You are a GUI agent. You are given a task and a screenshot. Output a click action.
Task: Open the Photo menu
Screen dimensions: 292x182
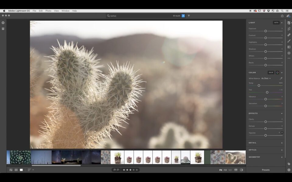48,11
